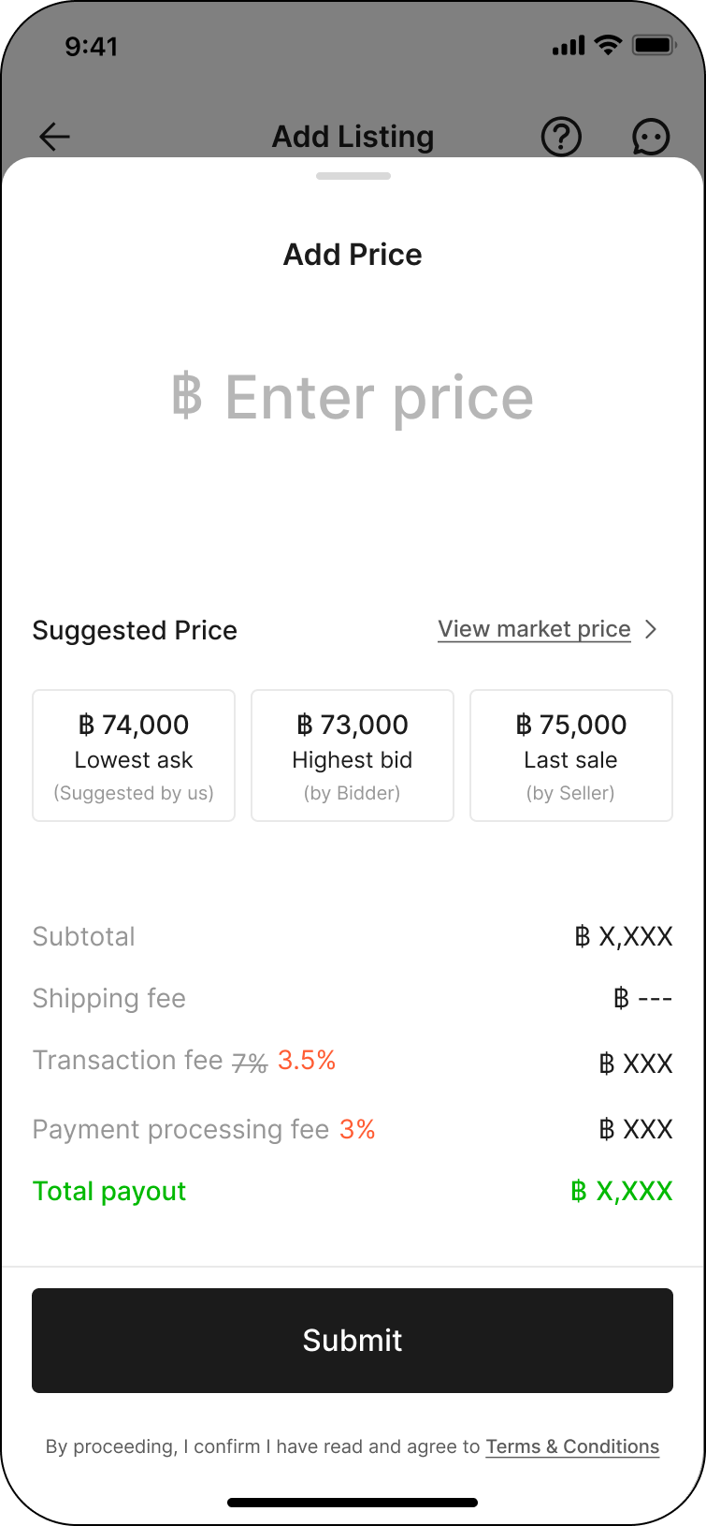
Task: Select the ฿ 74,000 Lowest ask option
Action: [x=134, y=756]
